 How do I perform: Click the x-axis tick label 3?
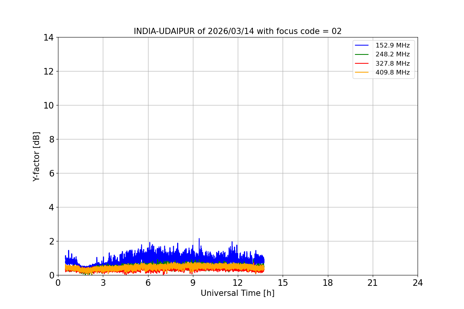point(103,283)
